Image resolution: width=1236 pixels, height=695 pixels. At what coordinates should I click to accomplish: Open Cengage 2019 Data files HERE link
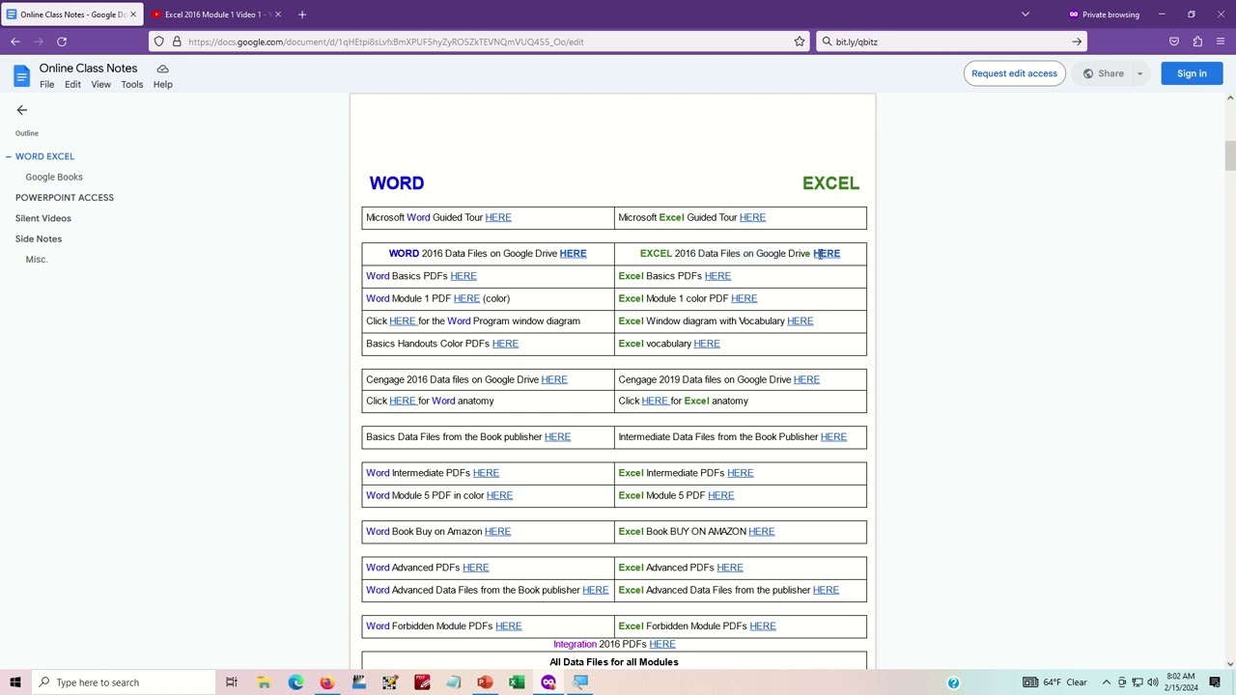806,379
